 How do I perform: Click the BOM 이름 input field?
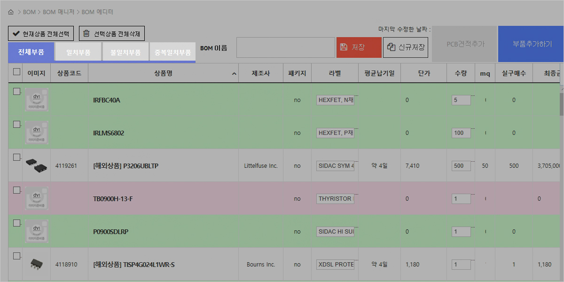(285, 47)
